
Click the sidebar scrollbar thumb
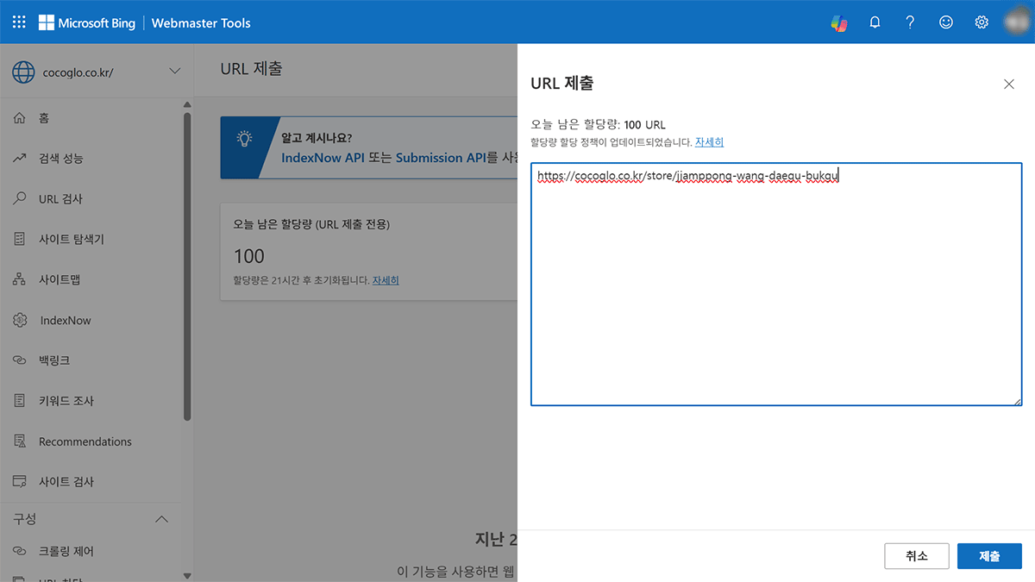(x=187, y=267)
